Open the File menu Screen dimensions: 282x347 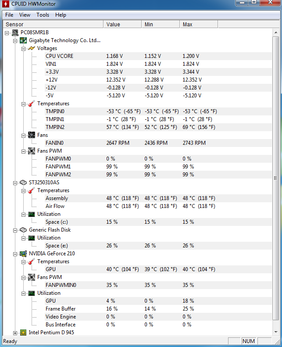click(x=9, y=15)
